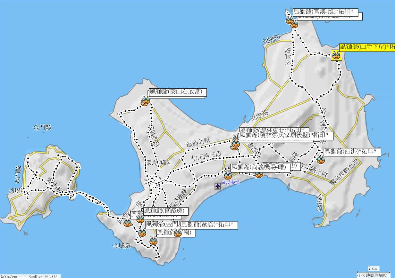This screenshot has height=278, width=395.
Task: Select the yellow 風獅爺(山后下堡) label
Action: tap(367, 47)
